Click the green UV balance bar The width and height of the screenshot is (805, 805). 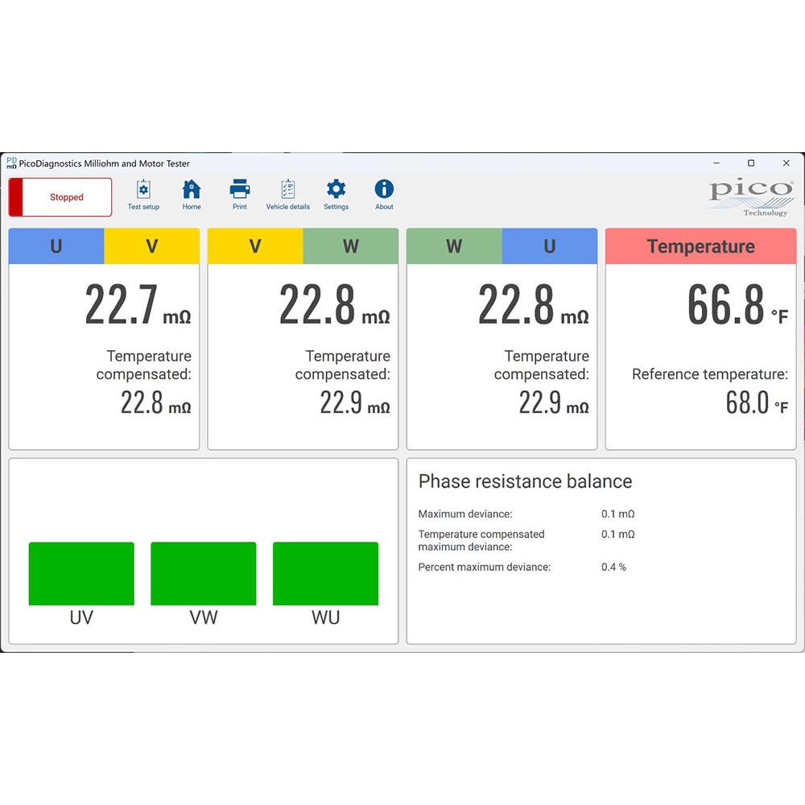coord(81,573)
